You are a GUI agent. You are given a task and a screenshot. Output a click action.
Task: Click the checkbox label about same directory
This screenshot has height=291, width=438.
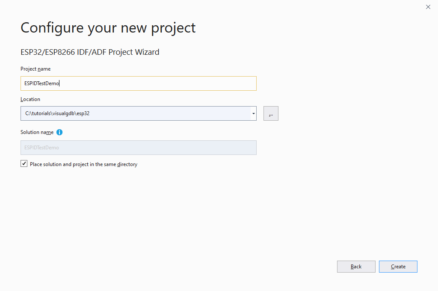coord(83,164)
